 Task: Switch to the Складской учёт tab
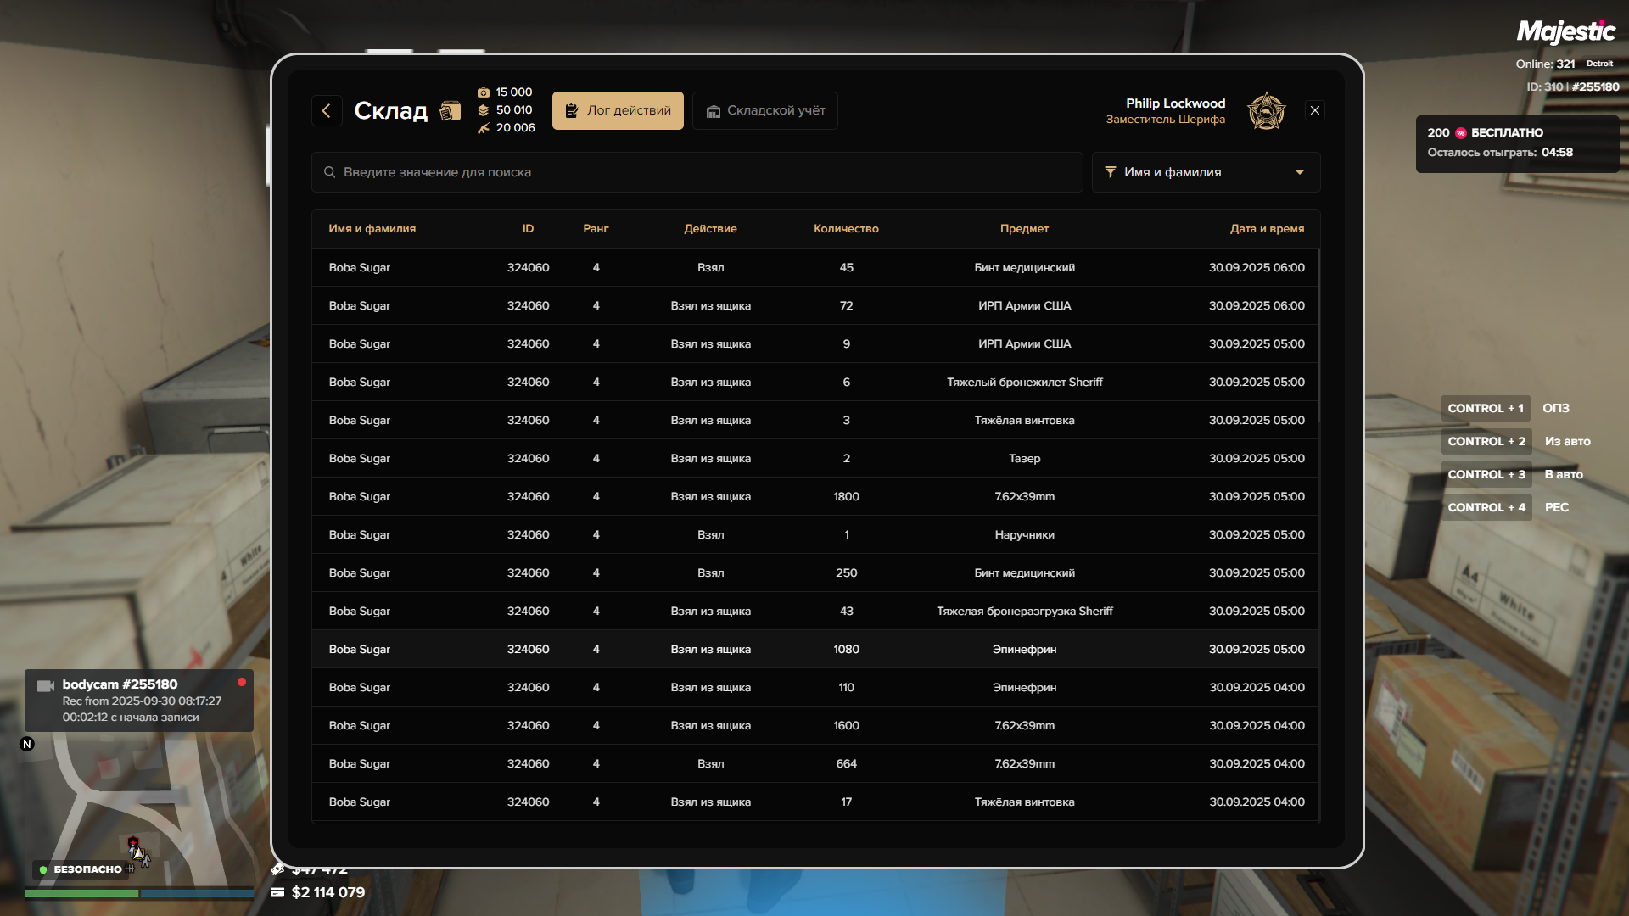765,111
